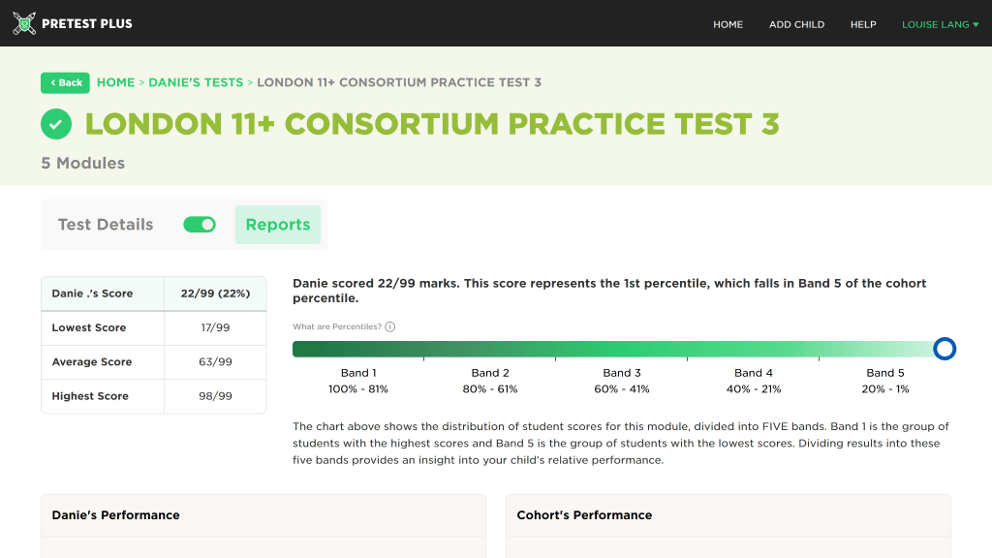Toggle the Test Details/Reports switch
This screenshot has width=992, height=558.
click(x=199, y=224)
